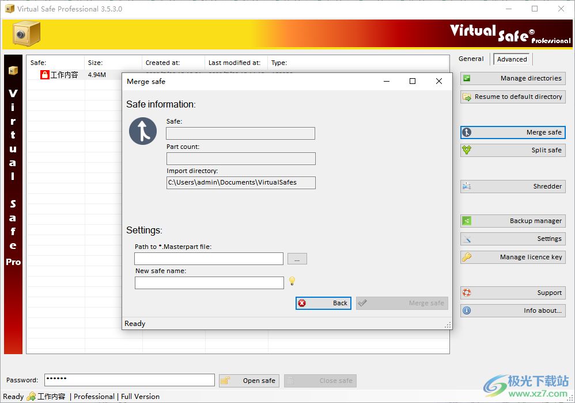575x403 pixels.
Task: Click the greyed Close safe button
Action: click(320, 381)
